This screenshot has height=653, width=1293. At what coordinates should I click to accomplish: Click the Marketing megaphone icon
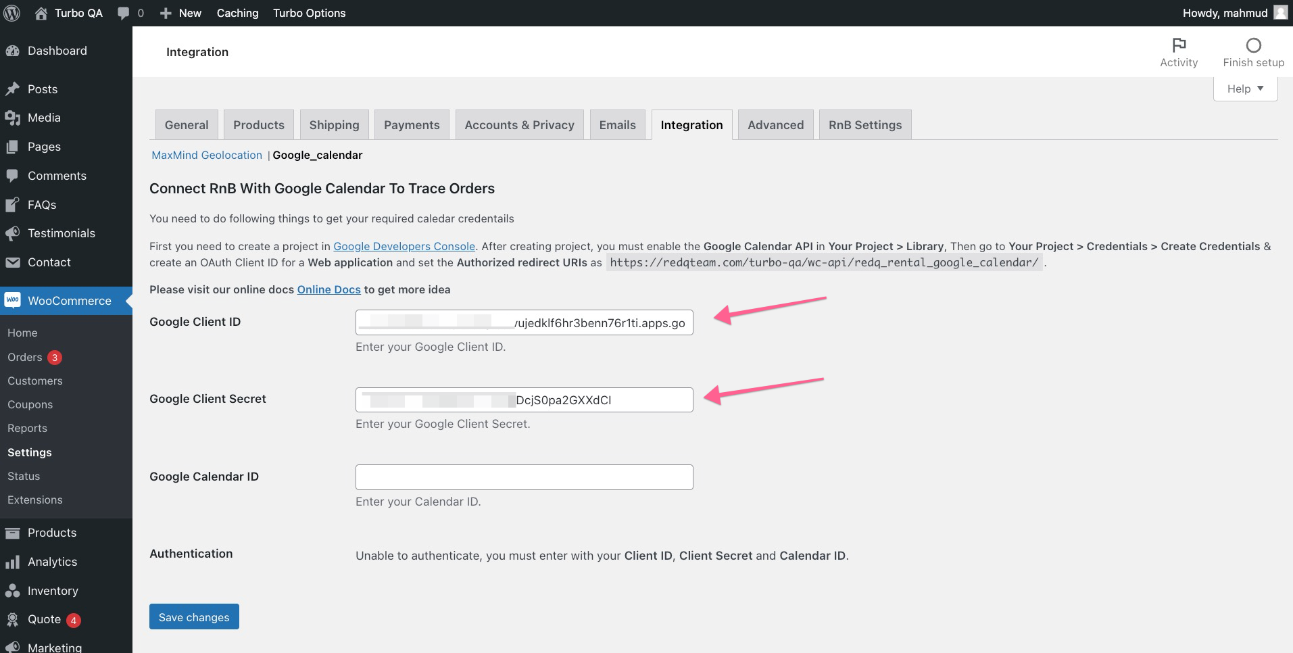(x=12, y=647)
